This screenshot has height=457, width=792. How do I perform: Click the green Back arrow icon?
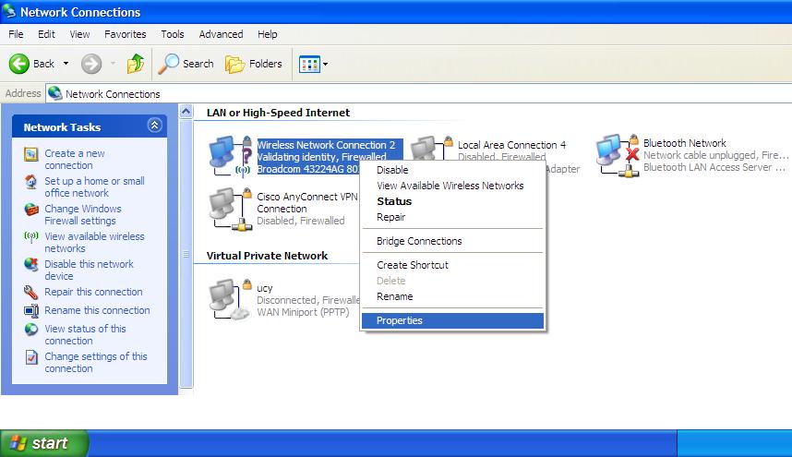click(x=19, y=64)
